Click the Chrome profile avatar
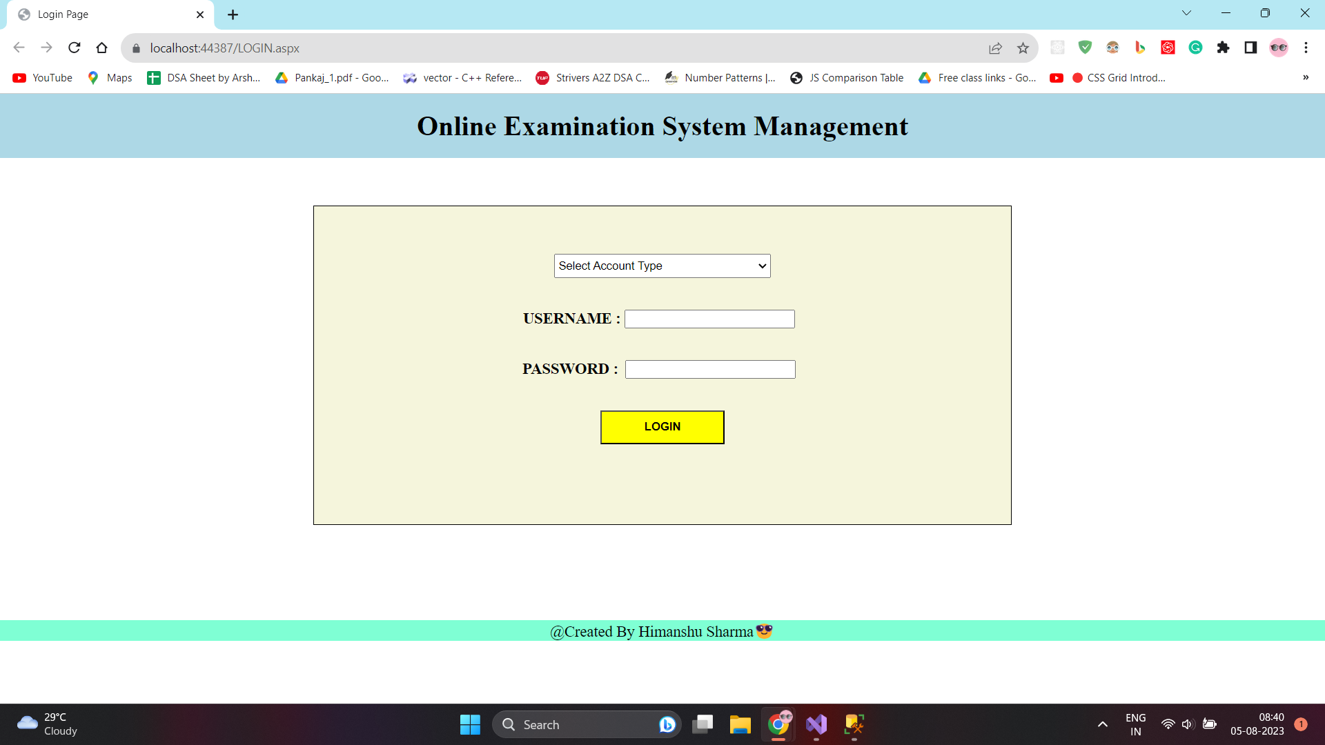This screenshot has height=745, width=1325. coord(1279,48)
